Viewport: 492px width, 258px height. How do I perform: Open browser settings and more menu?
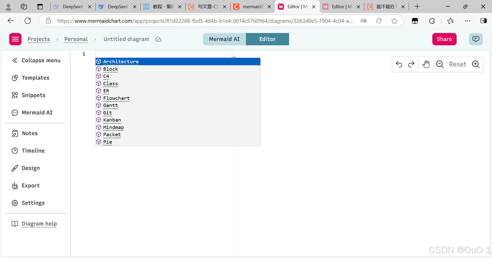(x=467, y=21)
